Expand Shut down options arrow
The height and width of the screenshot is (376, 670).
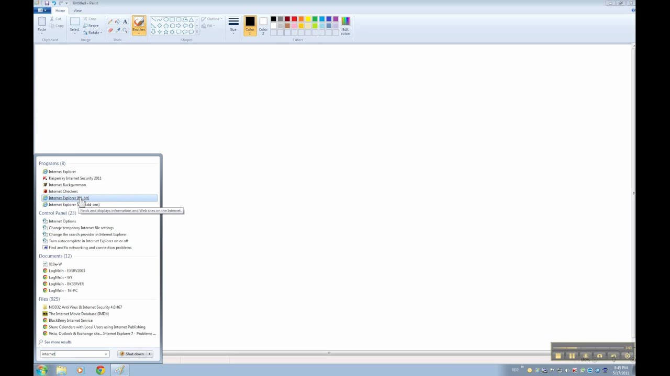pyautogui.click(x=150, y=354)
